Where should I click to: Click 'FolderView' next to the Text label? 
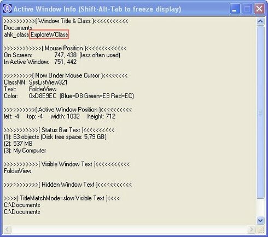point(43,89)
